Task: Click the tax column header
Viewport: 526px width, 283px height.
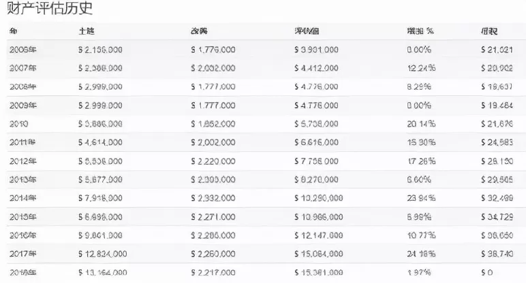Action: [489, 31]
